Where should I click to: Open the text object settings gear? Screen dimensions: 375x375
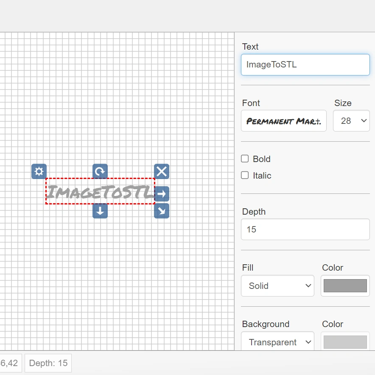coord(39,171)
